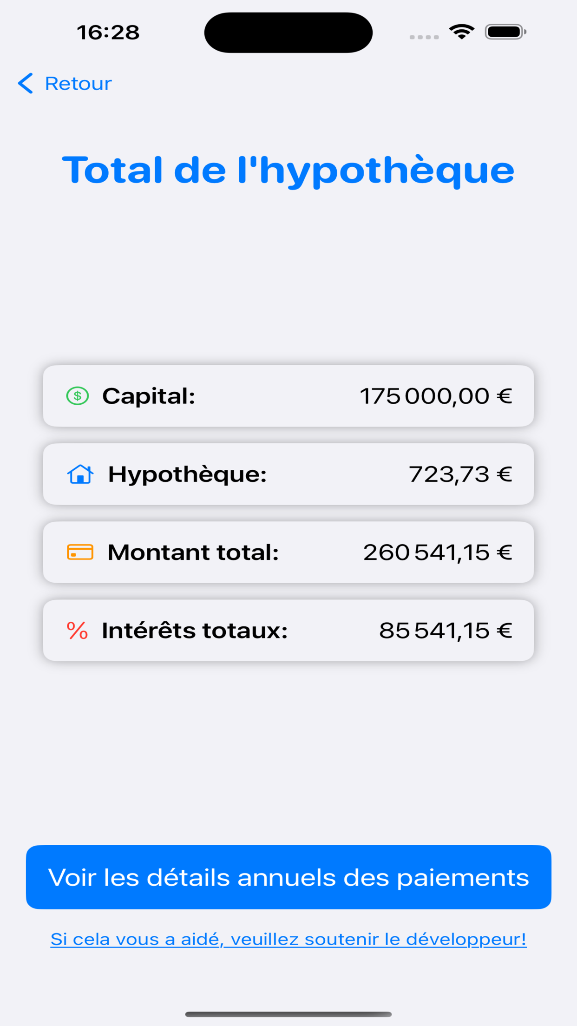
Task: Select the Hypothèque label text
Action: pyautogui.click(x=187, y=474)
